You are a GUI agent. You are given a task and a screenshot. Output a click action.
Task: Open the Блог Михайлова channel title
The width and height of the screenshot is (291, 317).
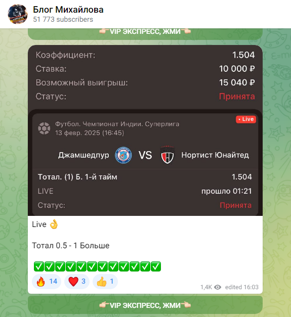[x=68, y=10]
